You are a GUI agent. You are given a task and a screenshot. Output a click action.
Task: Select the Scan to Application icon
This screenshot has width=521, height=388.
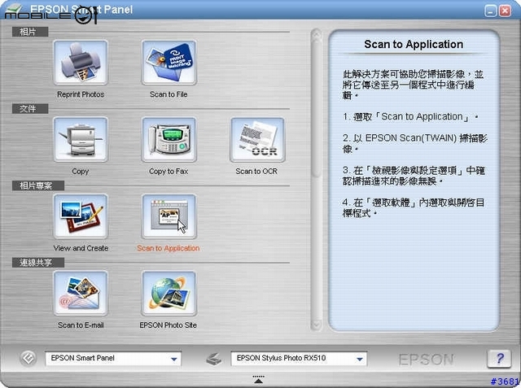tap(169, 216)
